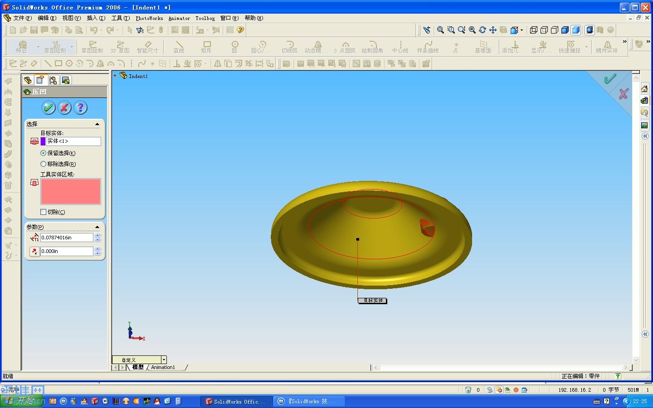
Task: Click the filter selection cursor icon
Action: 140,30
